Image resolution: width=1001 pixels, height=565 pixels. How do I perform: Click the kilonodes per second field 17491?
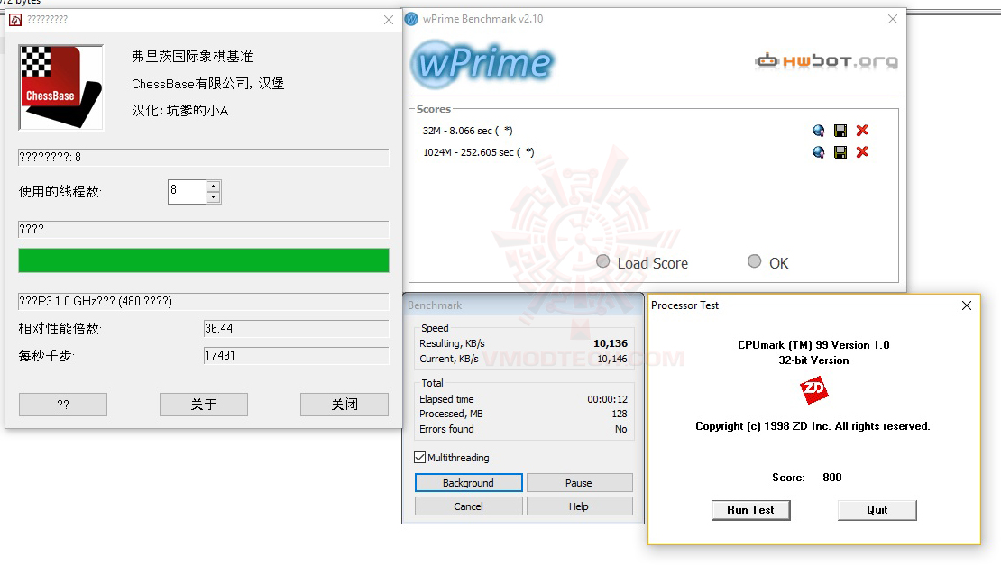click(x=296, y=355)
